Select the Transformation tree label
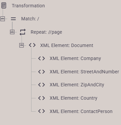Image resolution: width=121 pixels, height=125 pixels. tap(28, 6)
